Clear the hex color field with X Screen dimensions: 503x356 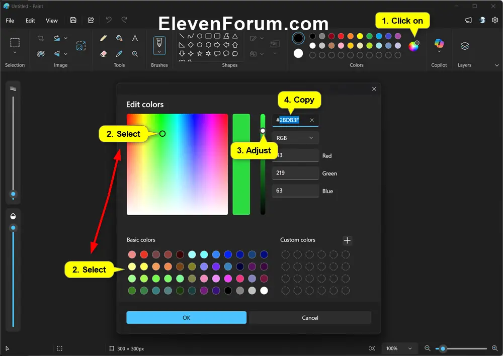[x=312, y=120]
